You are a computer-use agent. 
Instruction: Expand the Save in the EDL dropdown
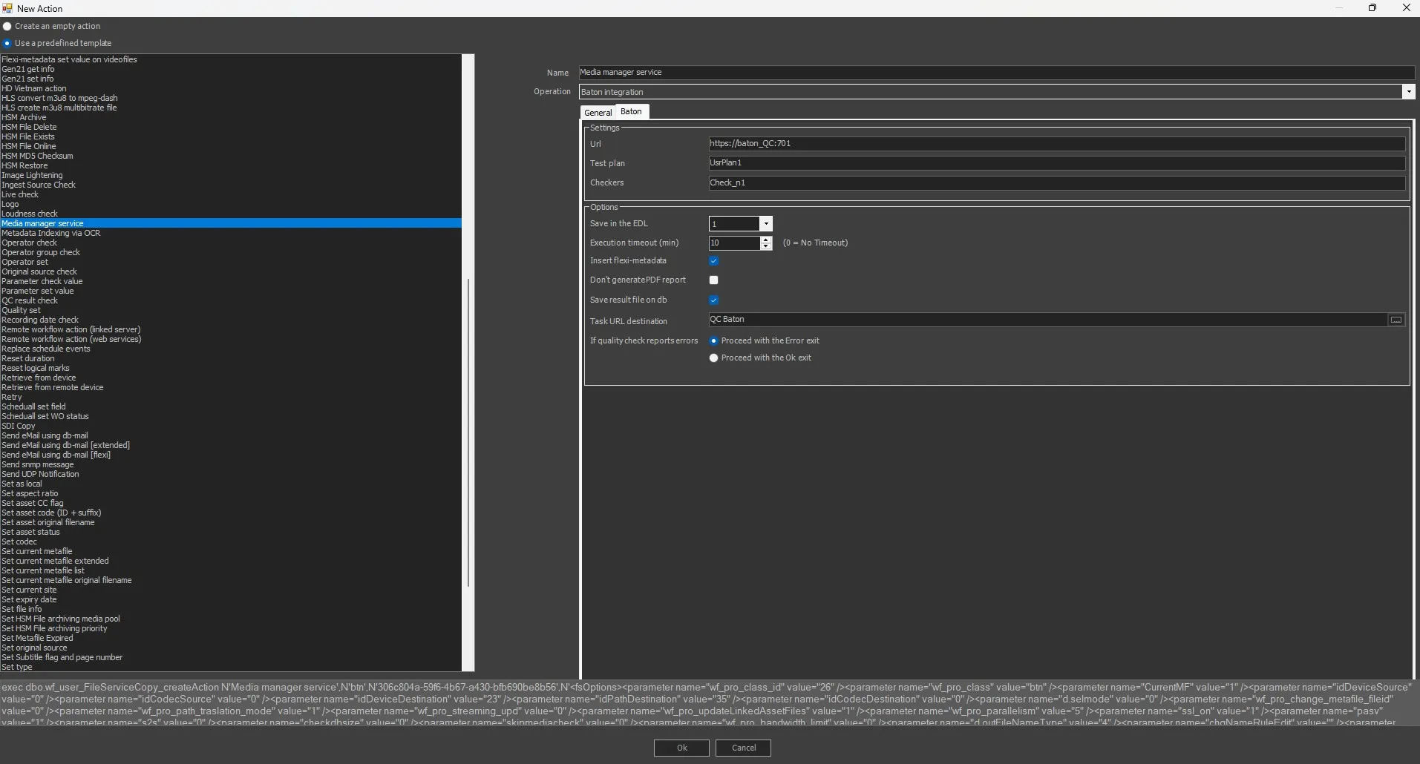pyautogui.click(x=766, y=224)
